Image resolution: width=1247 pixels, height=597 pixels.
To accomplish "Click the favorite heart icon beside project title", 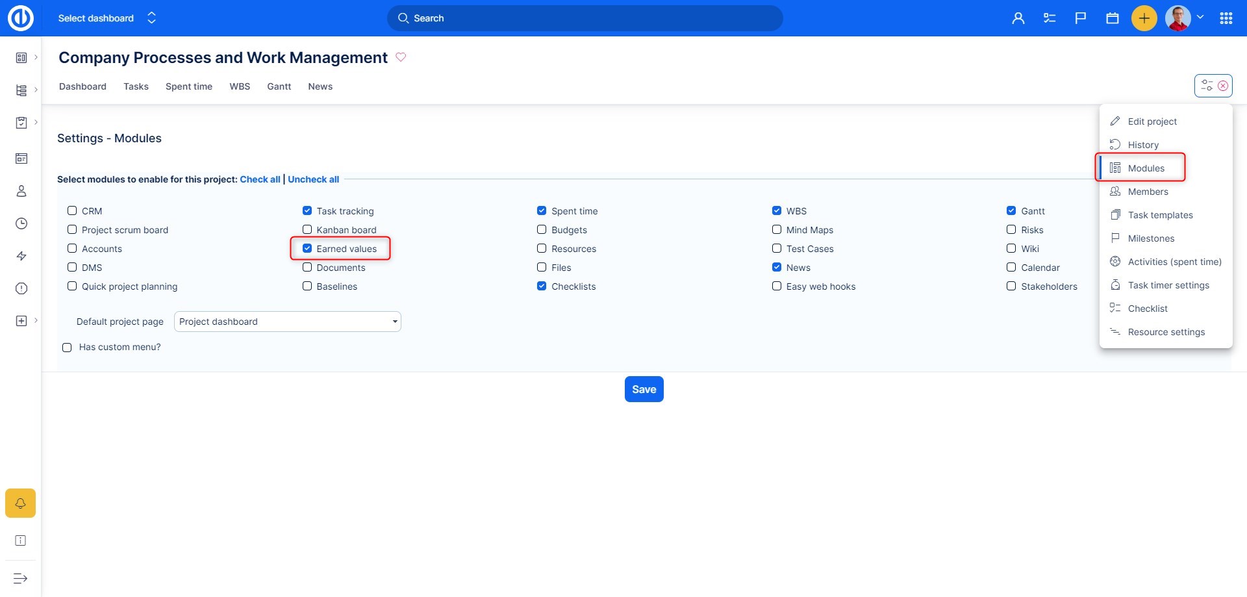I will pyautogui.click(x=401, y=57).
